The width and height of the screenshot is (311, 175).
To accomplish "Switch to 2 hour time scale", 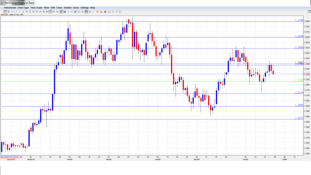I will point(40,12).
